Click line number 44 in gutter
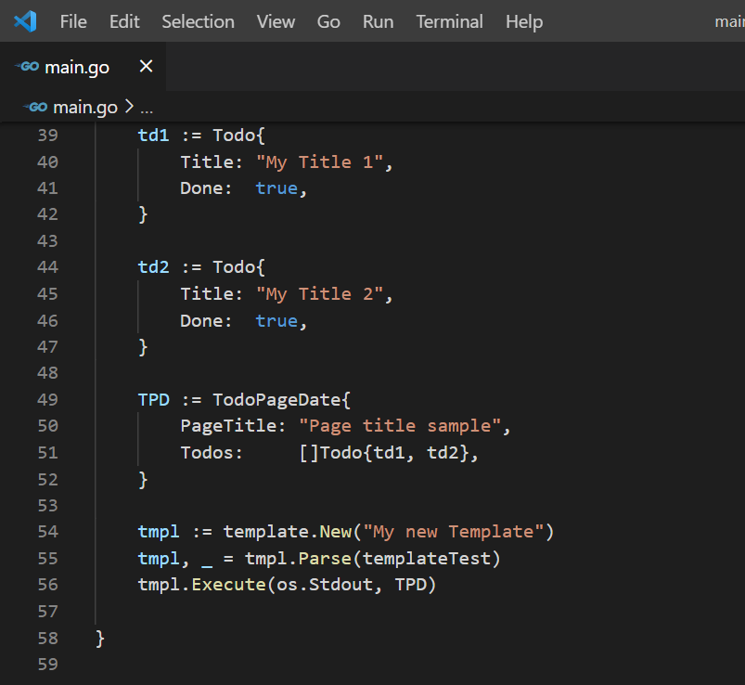Viewport: 745px width, 685px height. 47,267
